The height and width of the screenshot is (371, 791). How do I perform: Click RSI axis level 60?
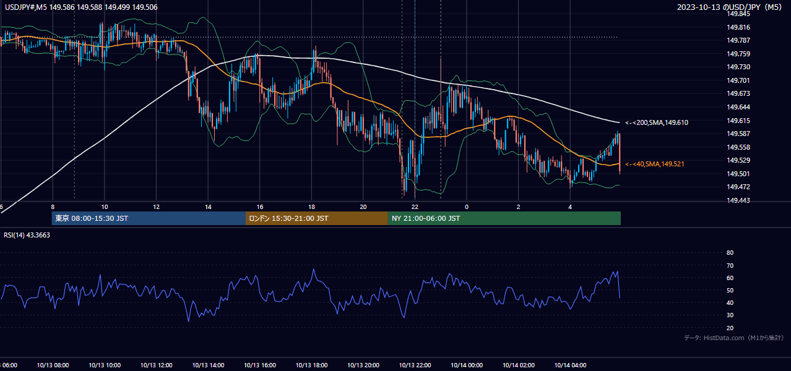click(x=730, y=278)
